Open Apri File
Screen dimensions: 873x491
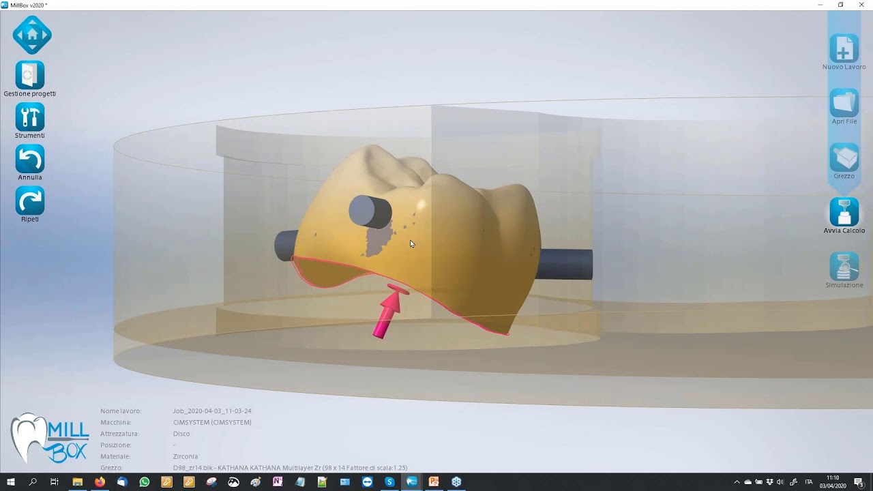tap(844, 103)
